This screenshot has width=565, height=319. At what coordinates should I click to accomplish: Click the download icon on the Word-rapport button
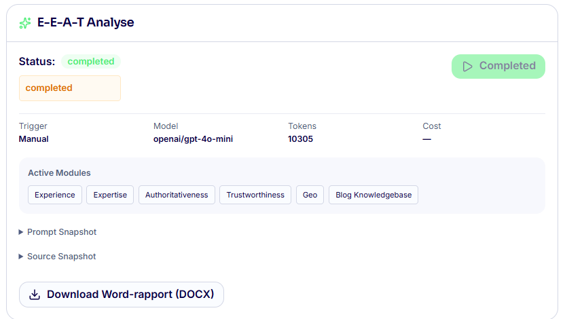point(35,295)
